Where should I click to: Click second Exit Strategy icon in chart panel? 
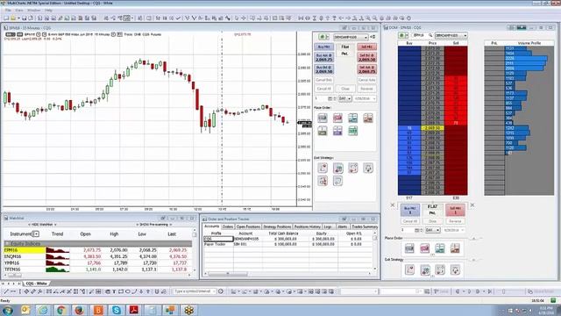coord(337,168)
